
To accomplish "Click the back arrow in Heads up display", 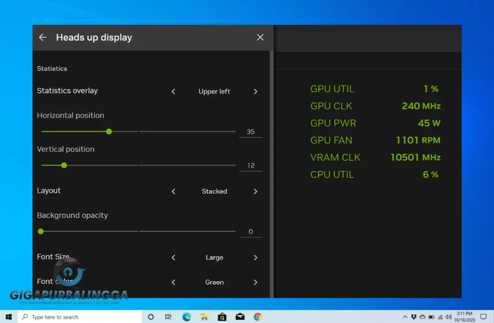I will 43,37.
